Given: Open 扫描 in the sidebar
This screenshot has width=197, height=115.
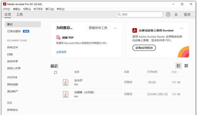Looking at the screenshot, I should pos(10,54).
